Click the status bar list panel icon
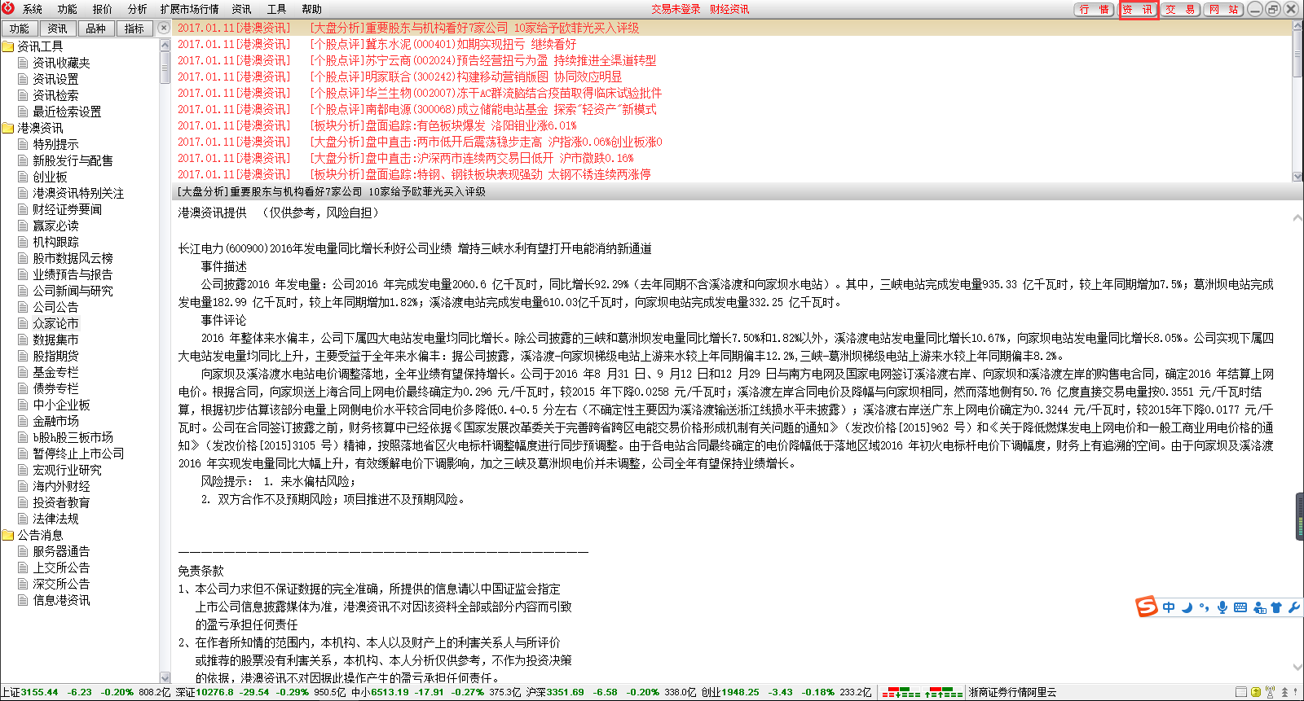Image resolution: width=1304 pixels, height=701 pixels. [x=1240, y=693]
